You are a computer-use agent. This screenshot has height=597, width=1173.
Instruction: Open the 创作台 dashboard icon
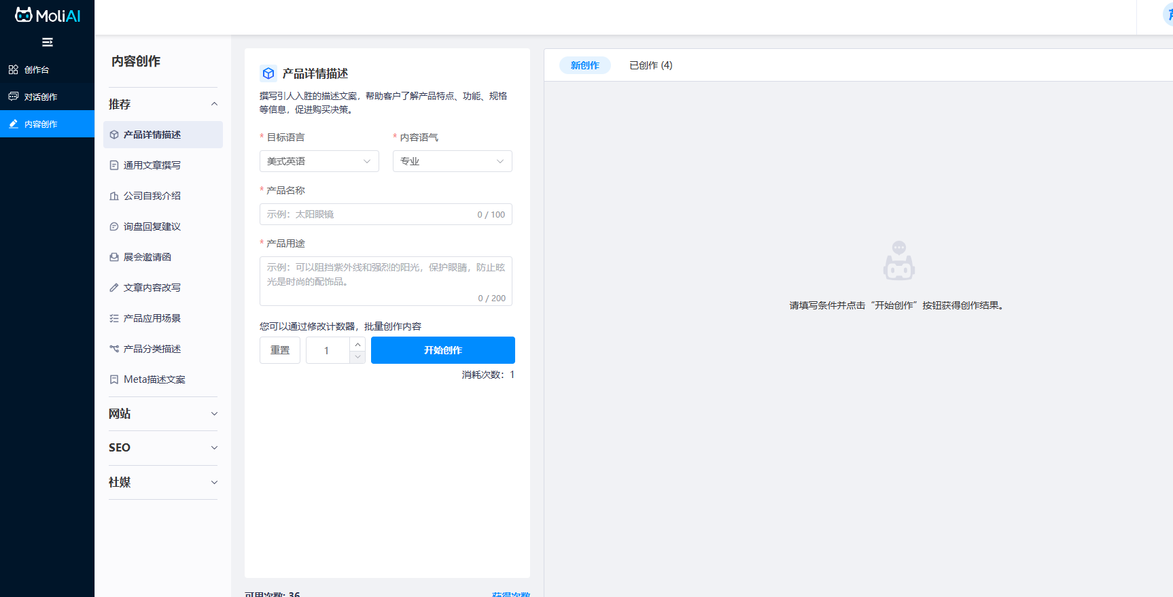tap(14, 69)
